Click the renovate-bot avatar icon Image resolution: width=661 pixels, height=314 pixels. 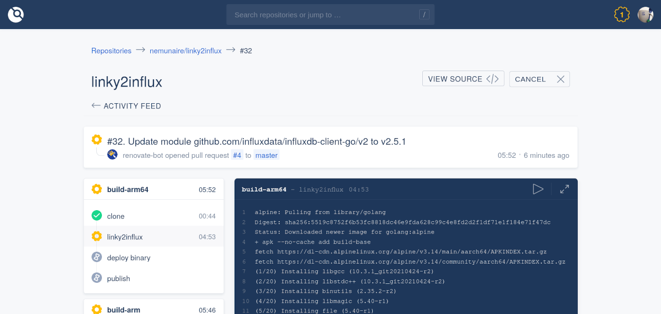(x=112, y=155)
